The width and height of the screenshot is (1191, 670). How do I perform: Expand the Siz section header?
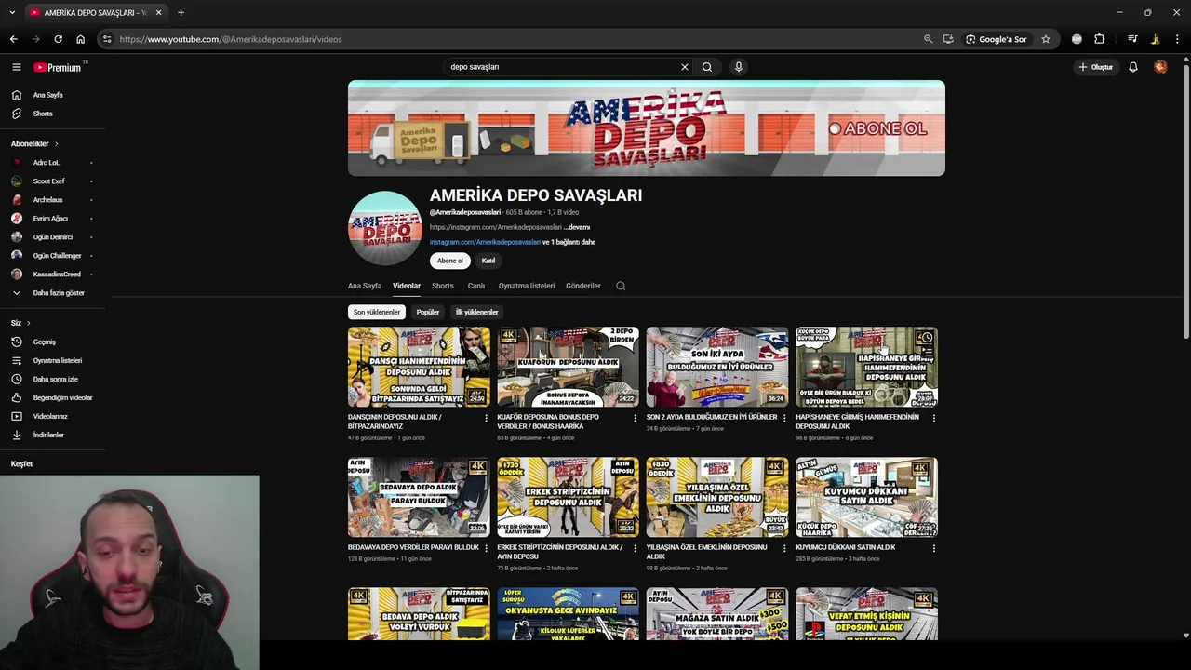pyautogui.click(x=20, y=323)
